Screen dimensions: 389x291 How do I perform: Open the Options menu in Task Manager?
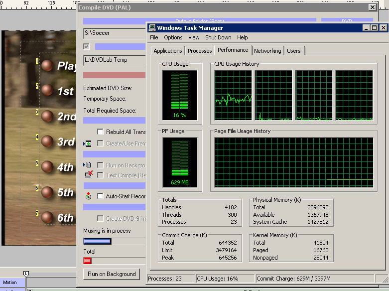click(173, 37)
